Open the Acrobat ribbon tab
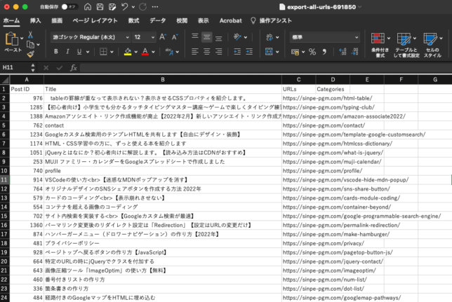 (x=230, y=20)
